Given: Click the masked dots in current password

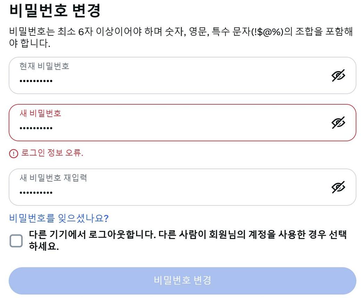Looking at the screenshot, I should point(36,81).
